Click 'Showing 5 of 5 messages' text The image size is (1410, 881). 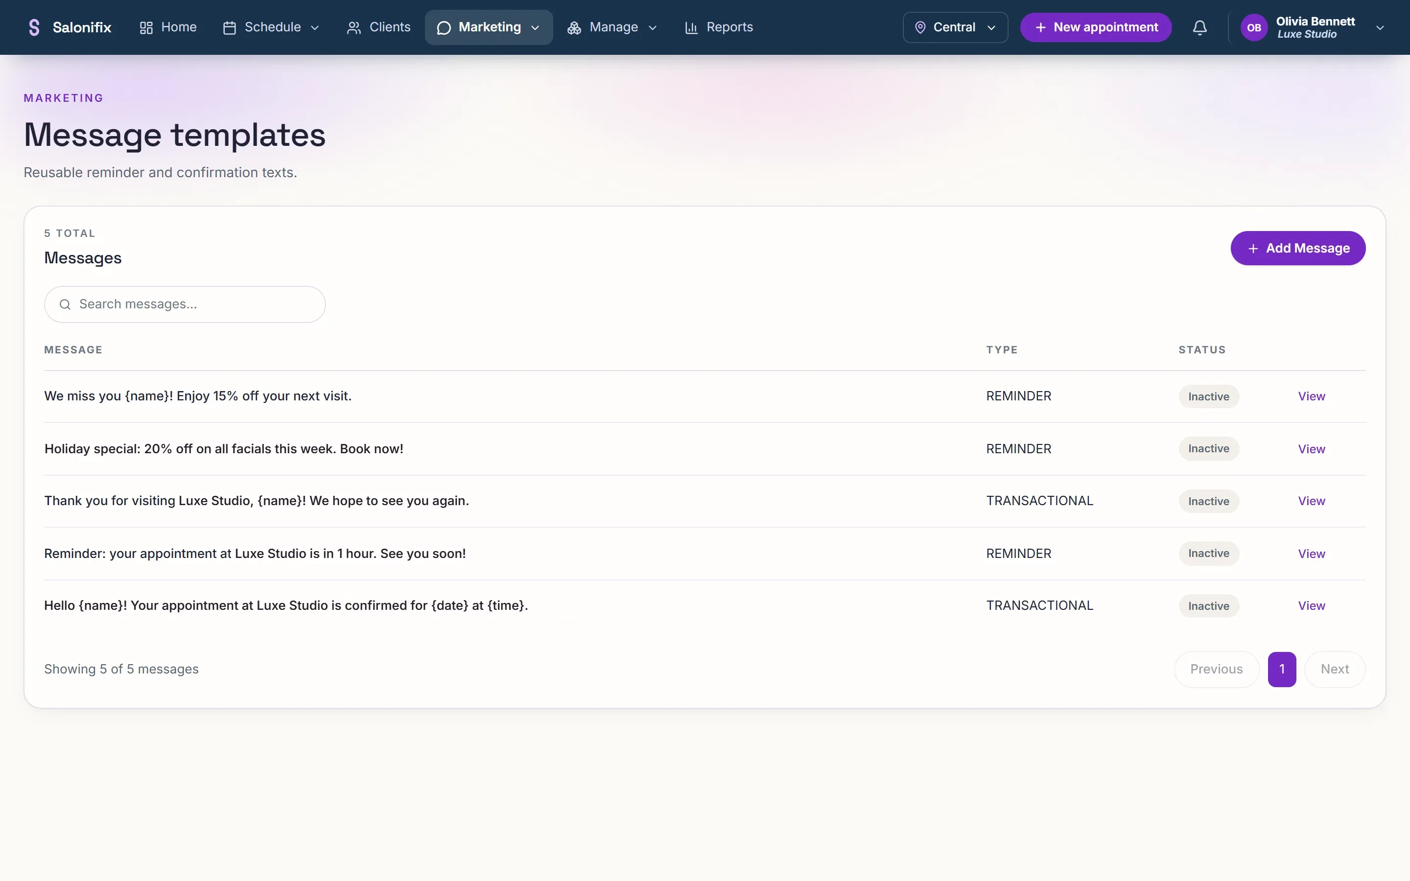pos(121,669)
